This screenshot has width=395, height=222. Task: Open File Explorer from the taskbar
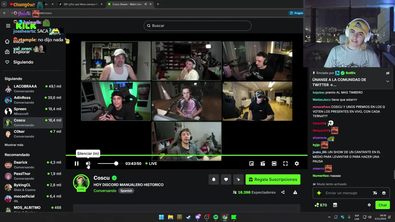click(x=170, y=217)
